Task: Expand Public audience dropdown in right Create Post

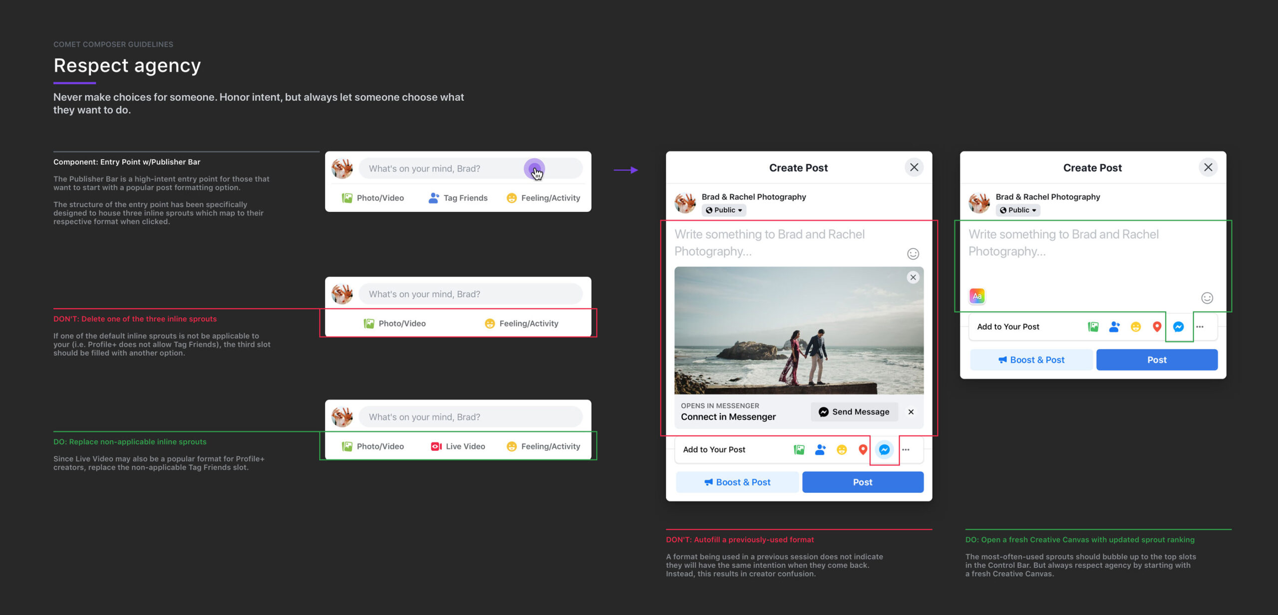Action: (1017, 210)
